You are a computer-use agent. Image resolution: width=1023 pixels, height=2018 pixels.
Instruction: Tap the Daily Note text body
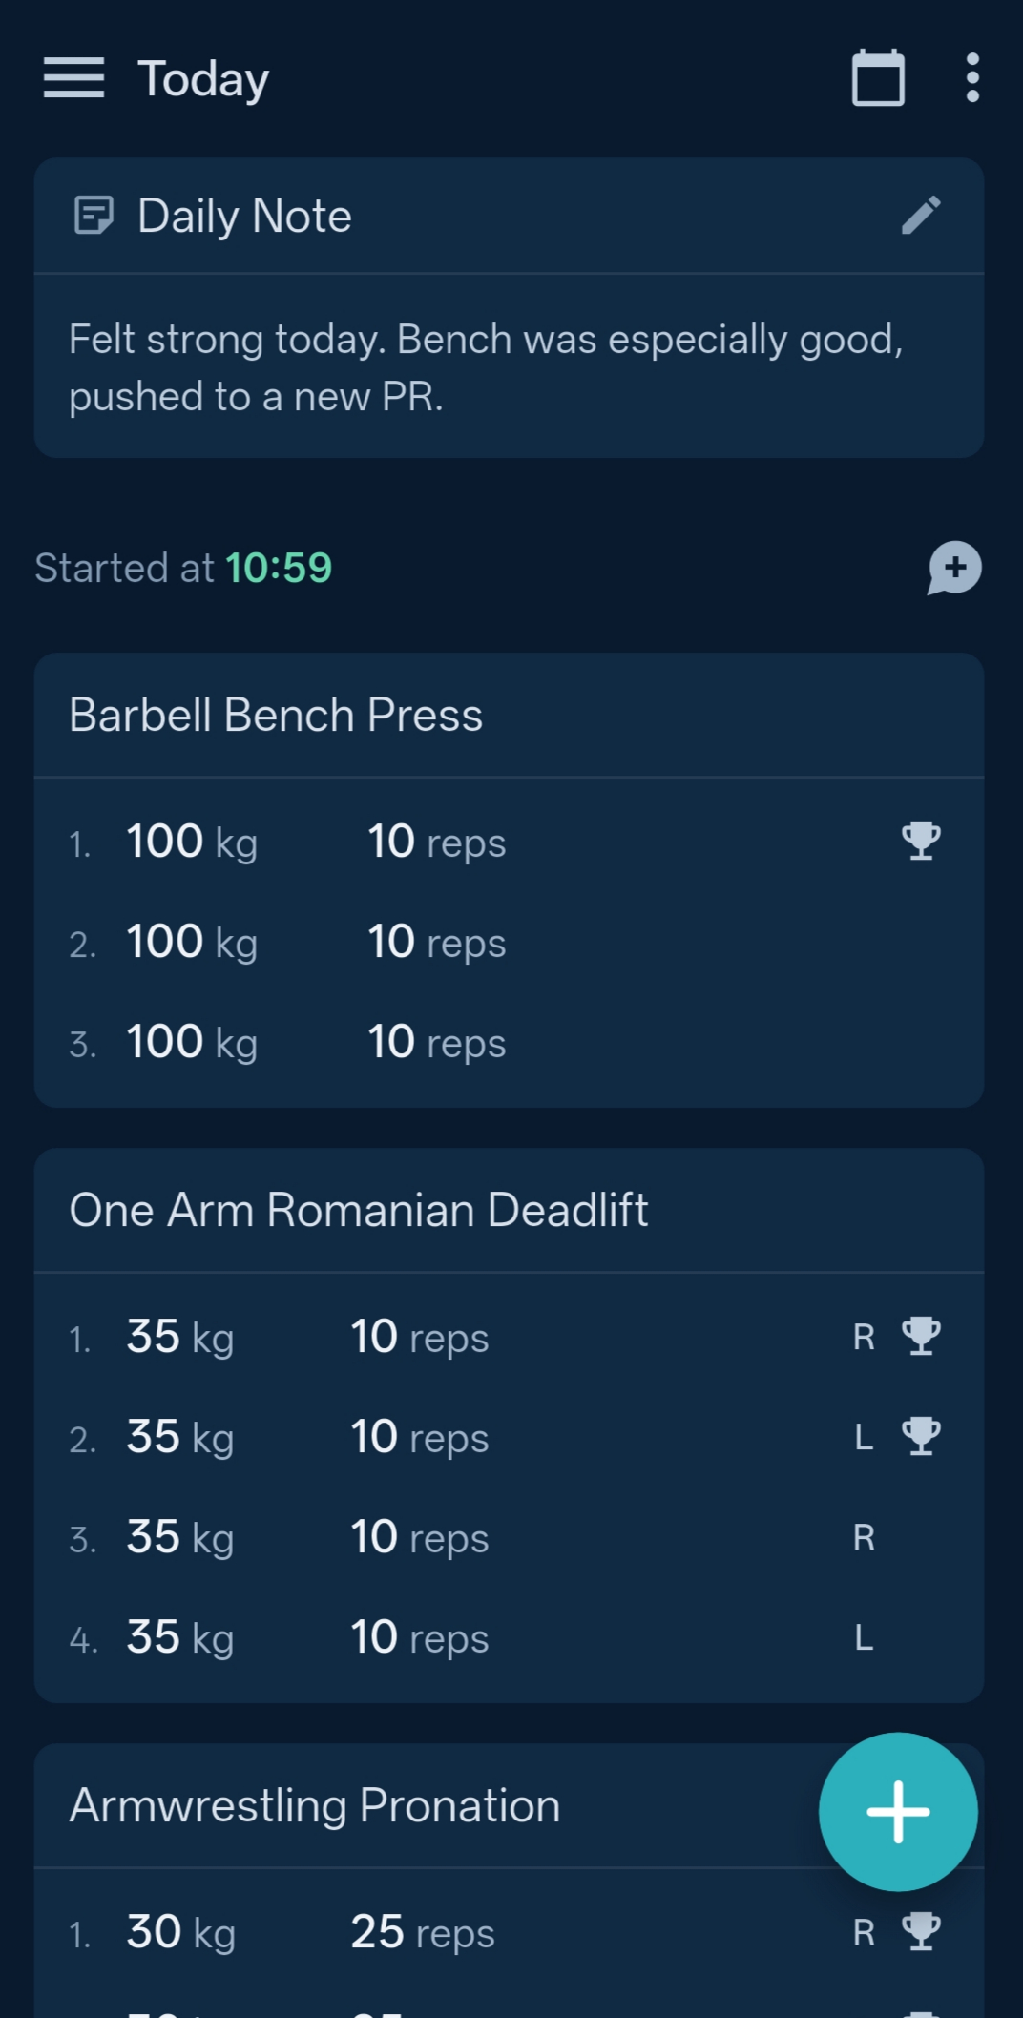[487, 367]
